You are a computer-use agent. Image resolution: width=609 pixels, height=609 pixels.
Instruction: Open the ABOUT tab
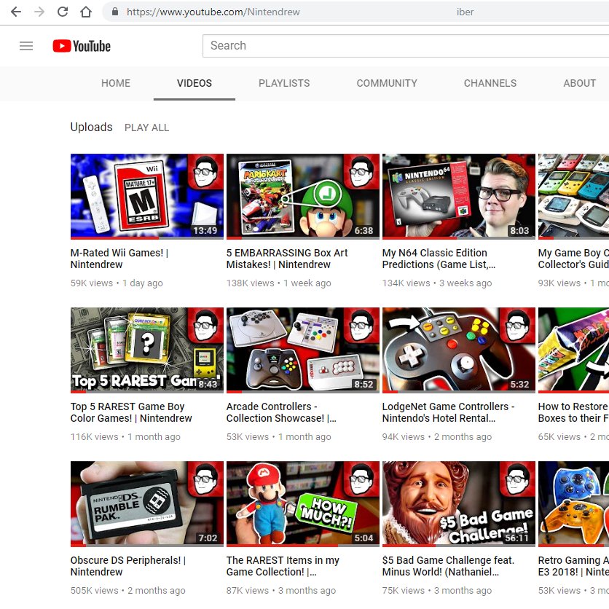click(x=579, y=83)
